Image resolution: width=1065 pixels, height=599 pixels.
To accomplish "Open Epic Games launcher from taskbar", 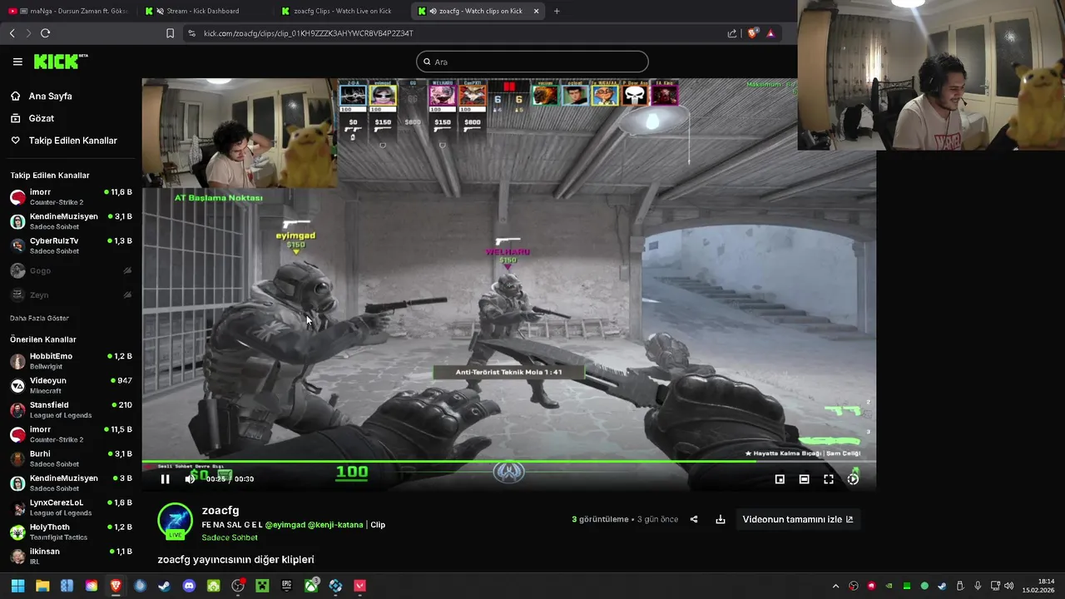I will click(x=287, y=586).
